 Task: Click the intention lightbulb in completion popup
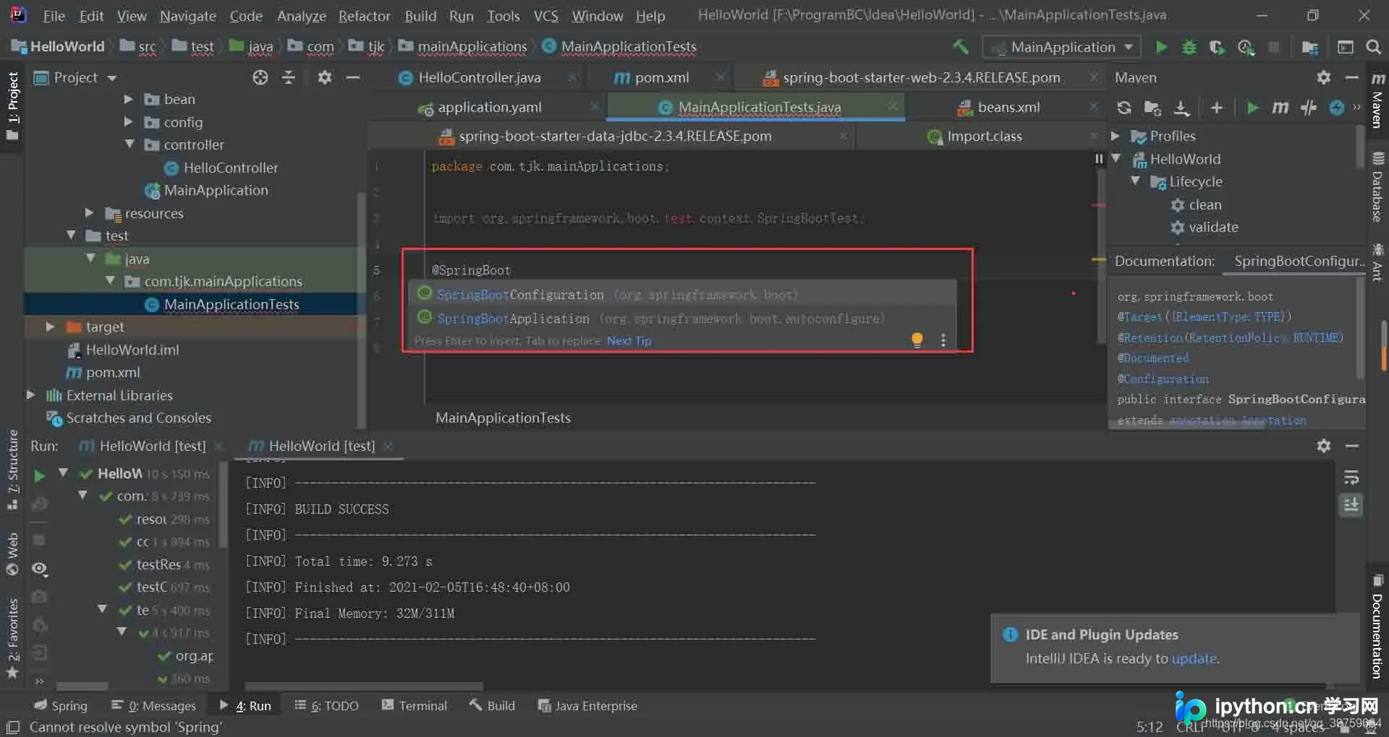pos(917,340)
